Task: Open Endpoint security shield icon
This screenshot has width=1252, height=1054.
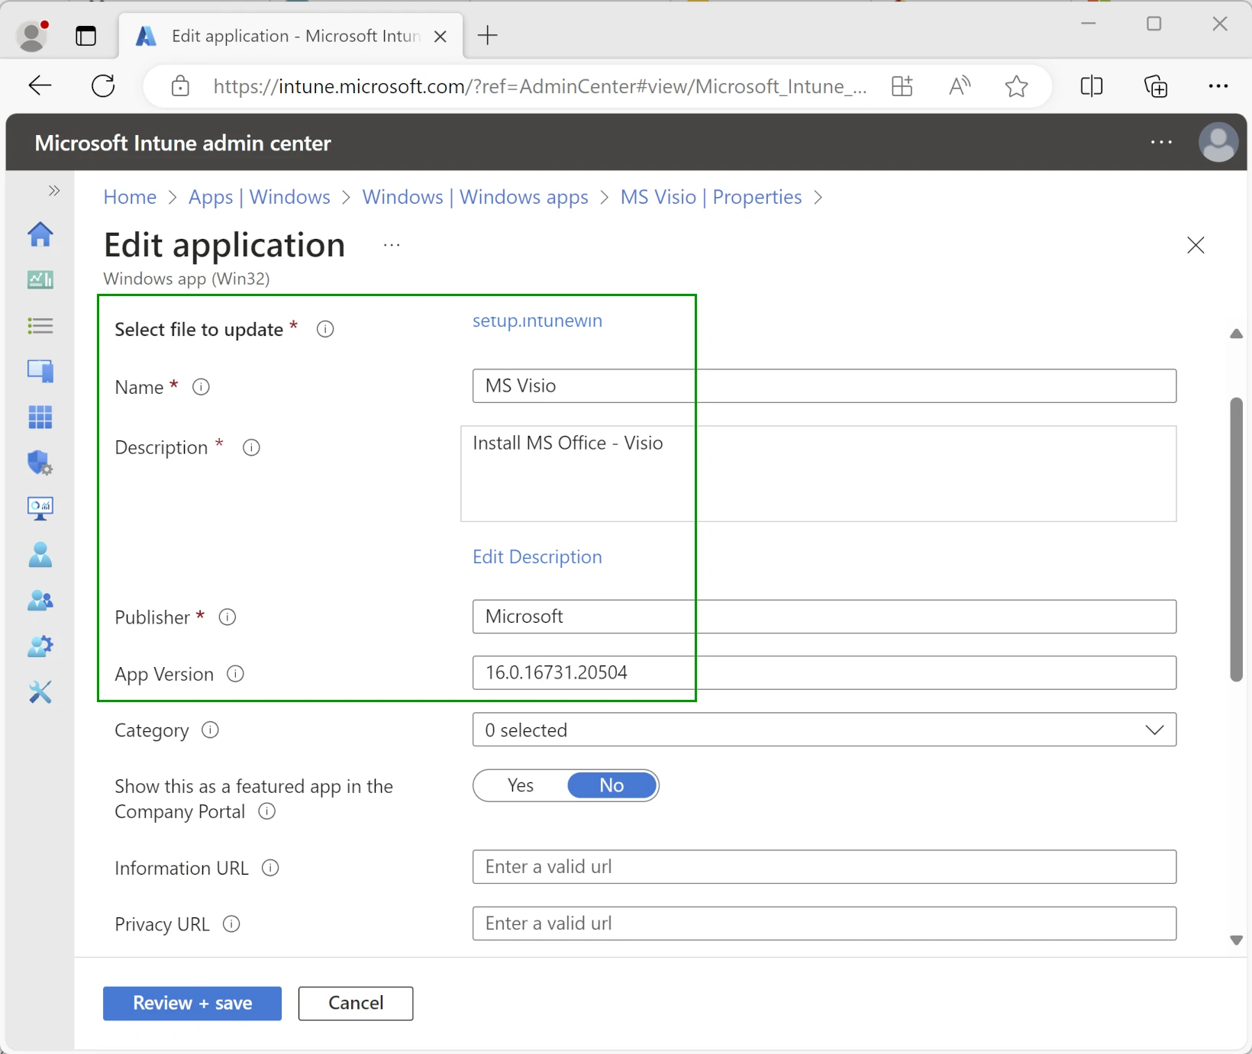Action: point(40,463)
